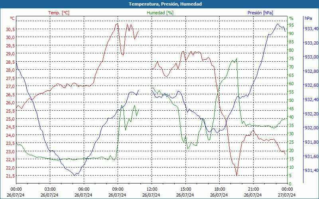The image size is (319, 199).
Task: Click the '15:00' time axis label
Action: tap(185, 189)
